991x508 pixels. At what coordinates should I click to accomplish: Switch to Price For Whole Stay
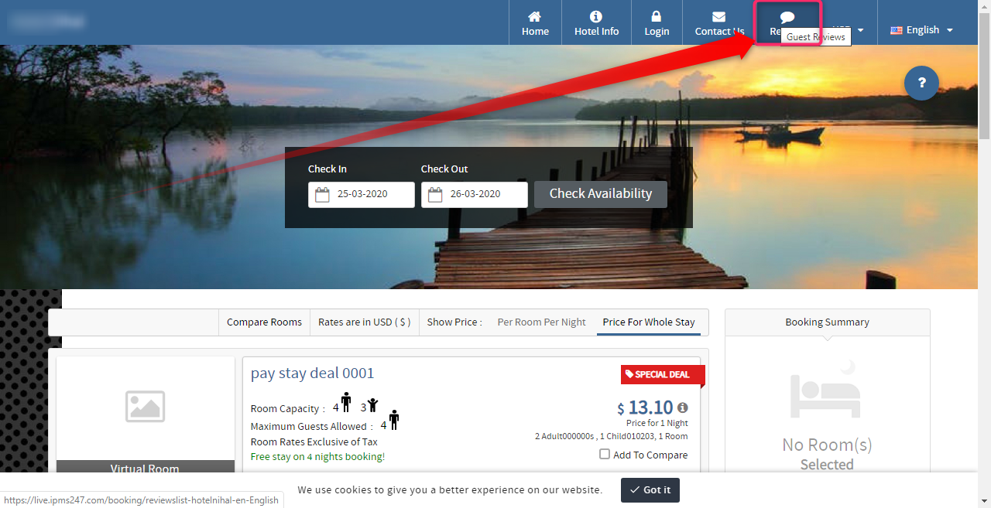click(649, 322)
